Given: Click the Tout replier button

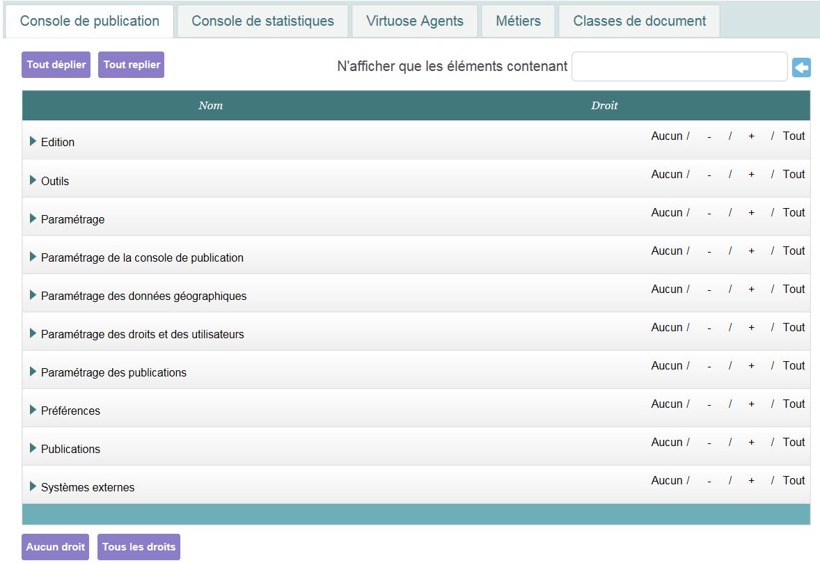Looking at the screenshot, I should (x=132, y=65).
